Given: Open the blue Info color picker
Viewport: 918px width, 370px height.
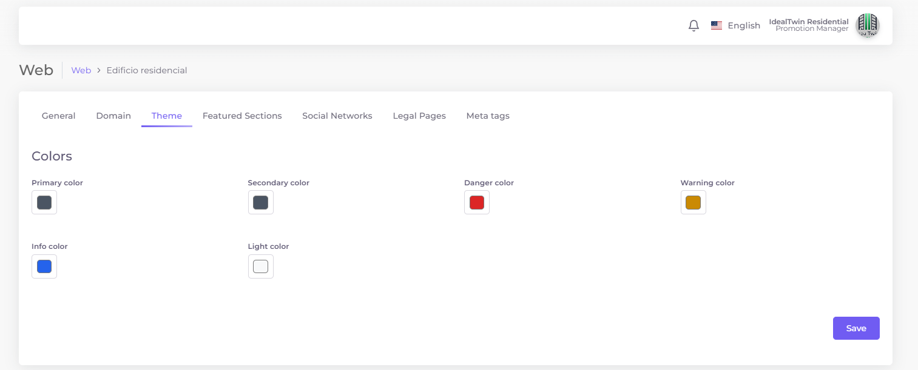Looking at the screenshot, I should click(x=44, y=266).
